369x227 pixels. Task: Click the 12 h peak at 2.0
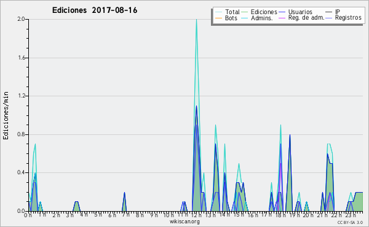pyautogui.click(x=196, y=20)
